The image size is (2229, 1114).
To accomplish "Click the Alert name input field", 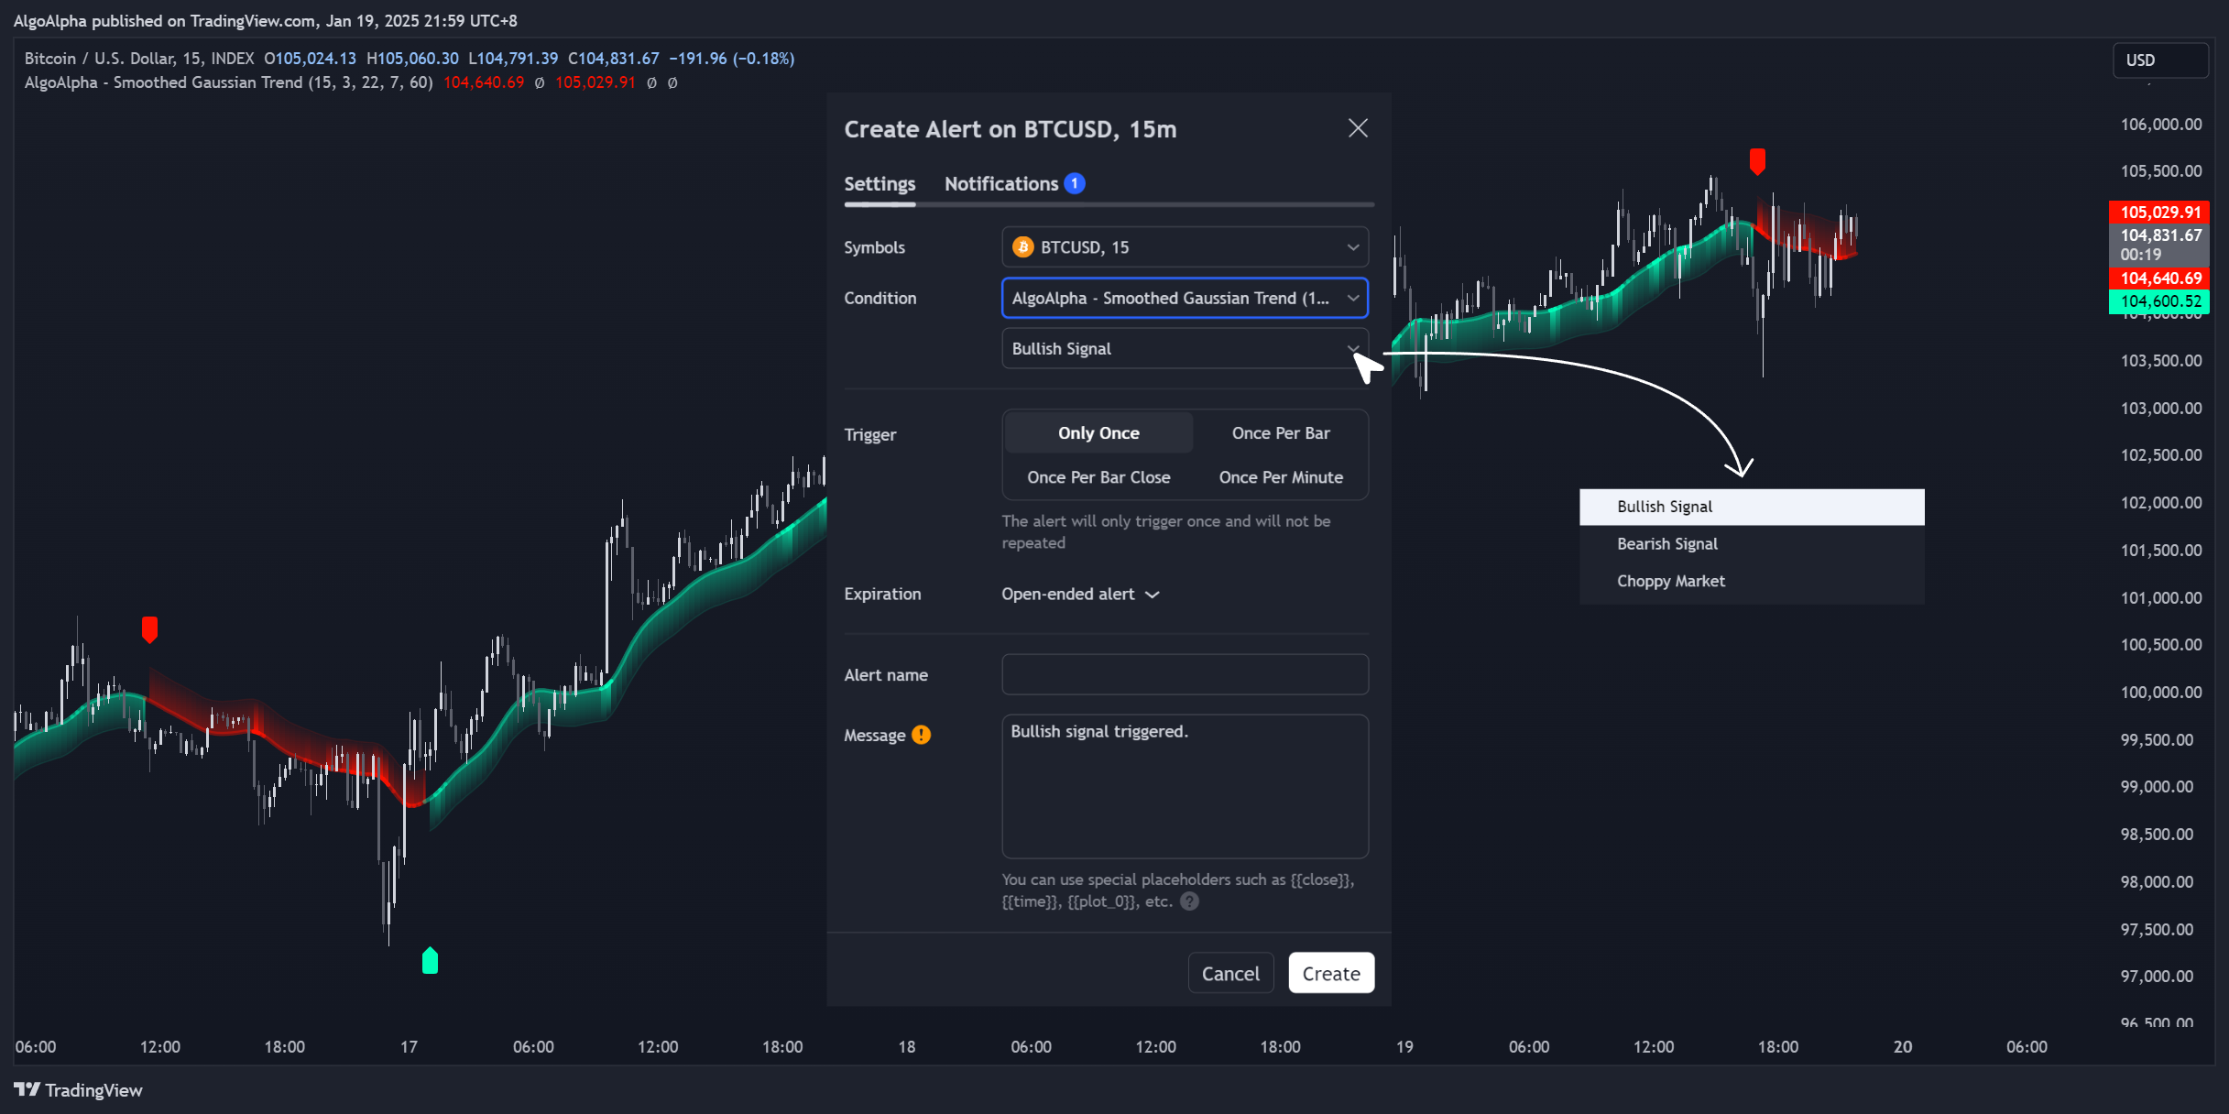I will coord(1185,675).
